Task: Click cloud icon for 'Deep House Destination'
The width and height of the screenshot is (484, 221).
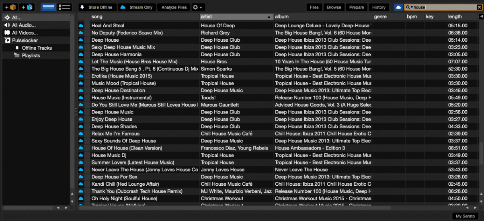Action: tap(81, 91)
